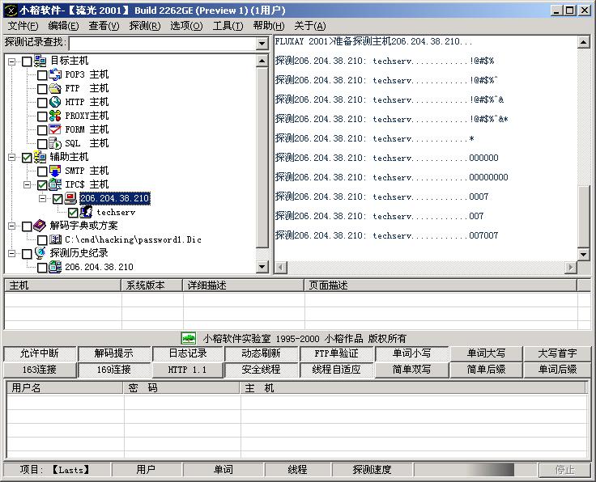596x482 pixels.
Task: Select the FORM 主机 icon
Action: point(55,129)
